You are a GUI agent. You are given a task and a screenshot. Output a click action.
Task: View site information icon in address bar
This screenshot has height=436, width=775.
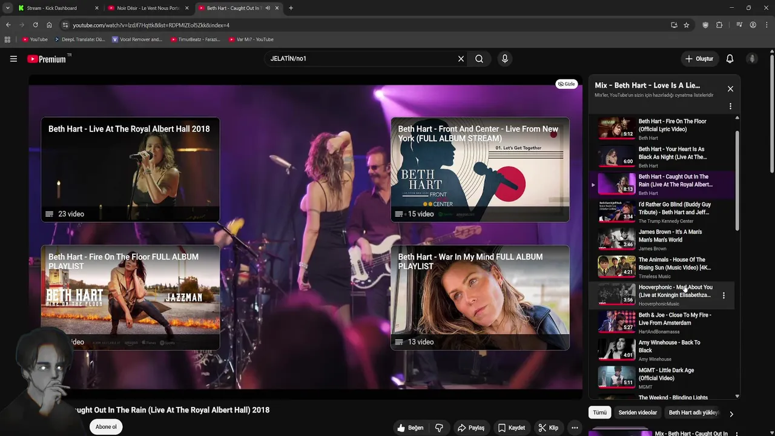coord(65,25)
